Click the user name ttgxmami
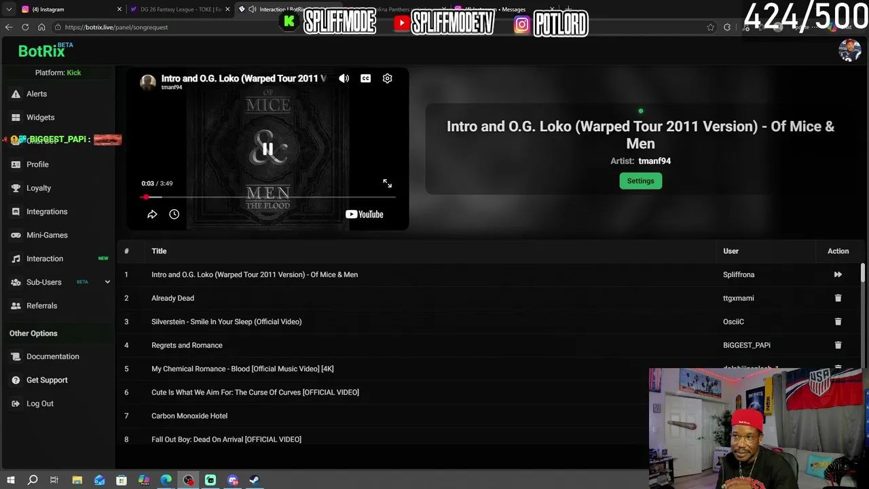The height and width of the screenshot is (489, 869). [x=739, y=298]
